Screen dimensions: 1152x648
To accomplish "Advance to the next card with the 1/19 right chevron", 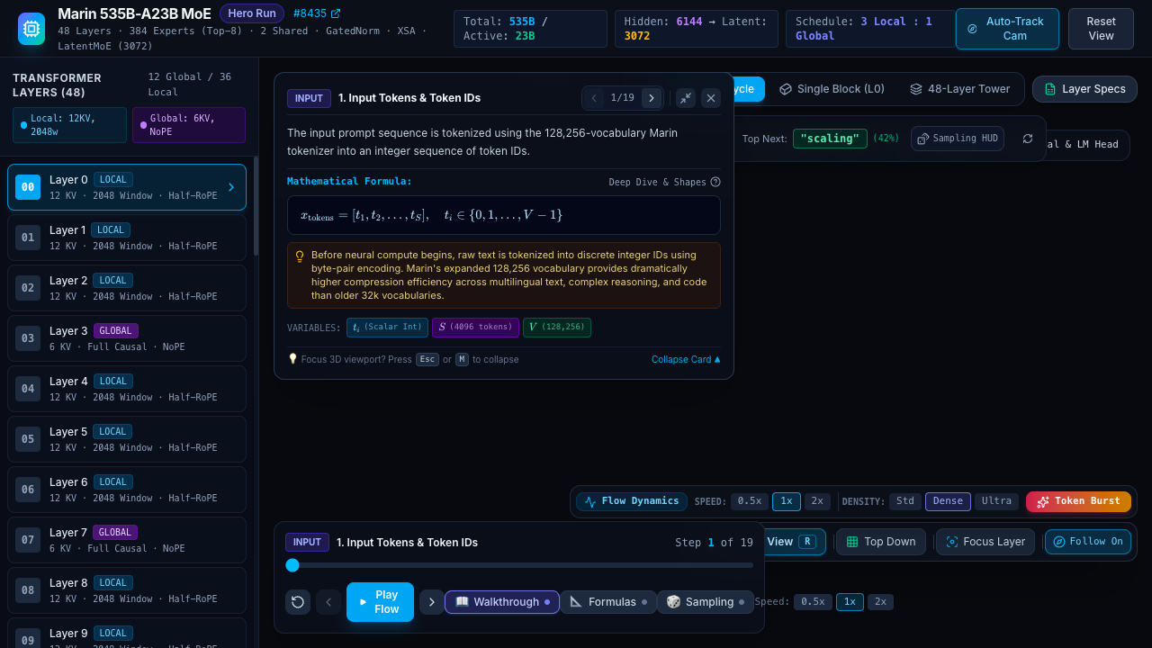I will (652, 98).
